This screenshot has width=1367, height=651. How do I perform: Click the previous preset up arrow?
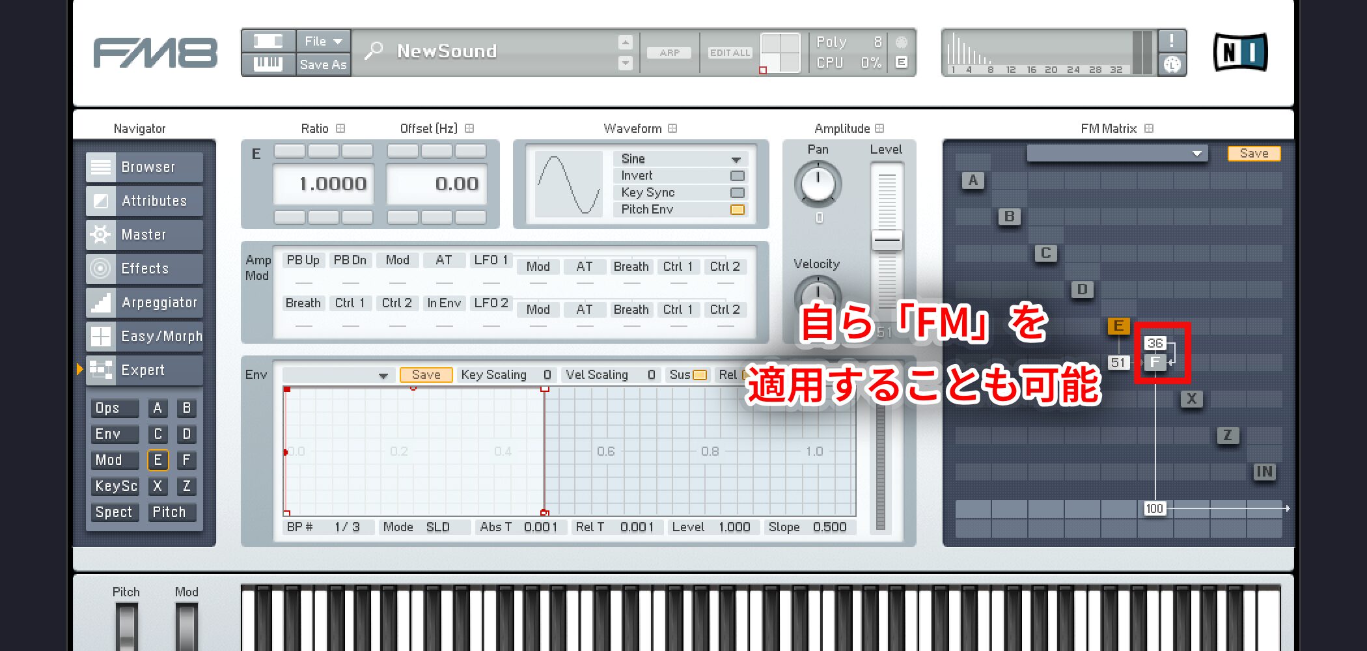click(625, 42)
